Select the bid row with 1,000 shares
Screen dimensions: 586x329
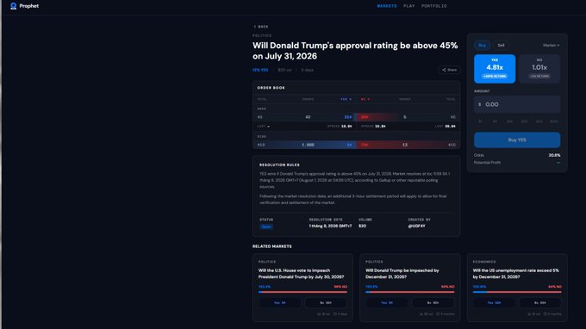pos(304,145)
